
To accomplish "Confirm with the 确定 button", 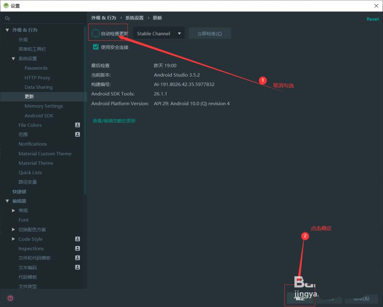I will 300,298.
